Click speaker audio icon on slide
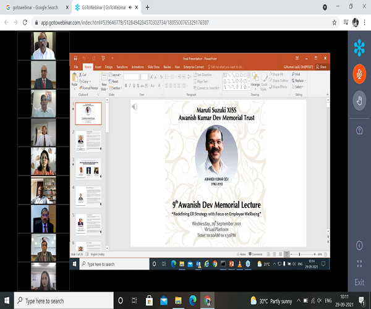The image size is (371, 309). 135,107
